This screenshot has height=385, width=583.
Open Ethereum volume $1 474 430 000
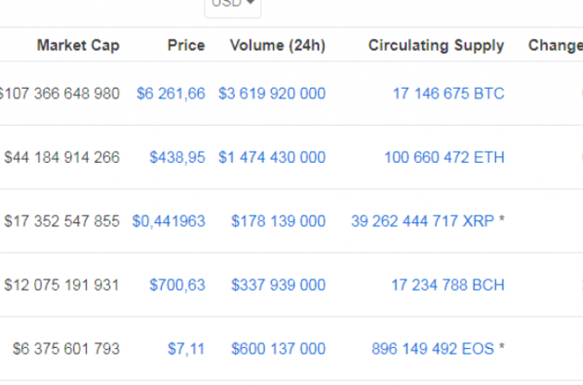coord(271,157)
